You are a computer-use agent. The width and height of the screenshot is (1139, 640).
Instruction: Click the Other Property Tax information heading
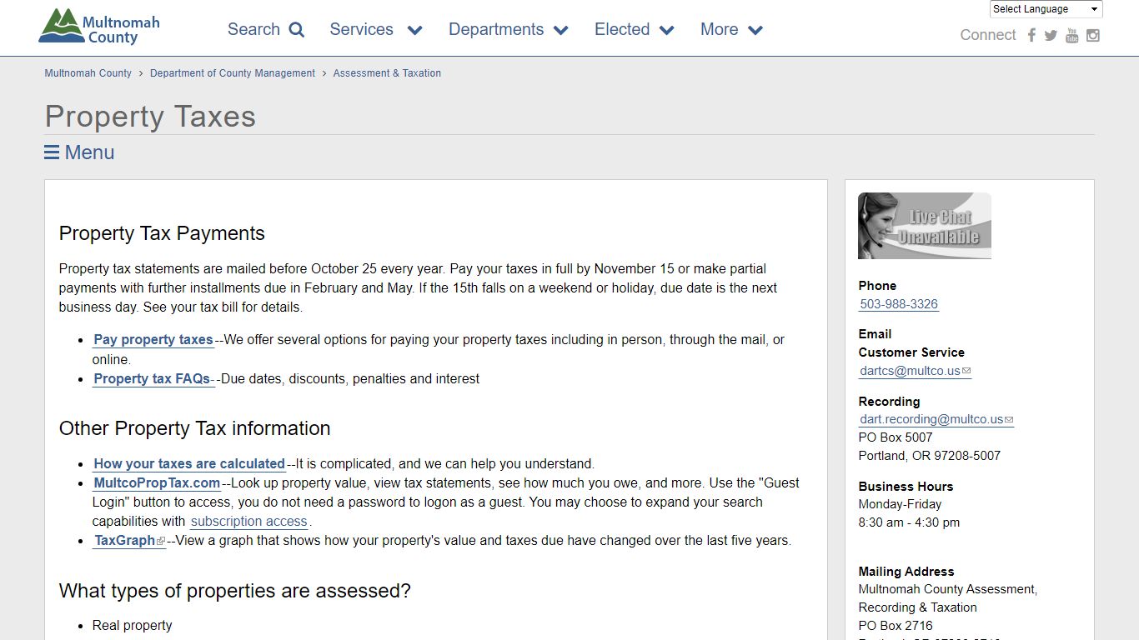pos(194,428)
